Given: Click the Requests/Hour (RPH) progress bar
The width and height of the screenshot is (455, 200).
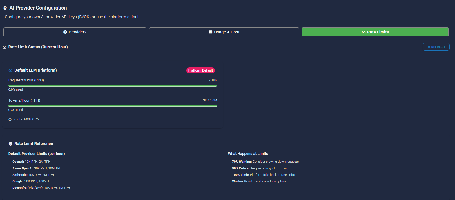Looking at the screenshot, I should pos(113,86).
